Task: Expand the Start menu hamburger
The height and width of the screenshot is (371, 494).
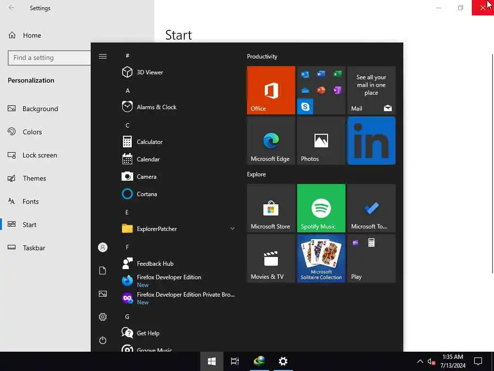Action: coord(103,57)
